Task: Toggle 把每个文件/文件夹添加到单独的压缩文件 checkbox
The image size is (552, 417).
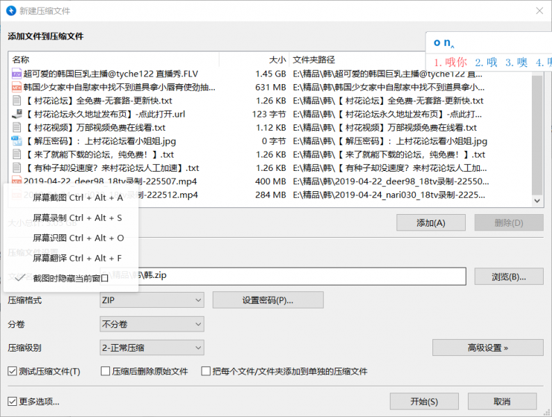Action: (206, 371)
